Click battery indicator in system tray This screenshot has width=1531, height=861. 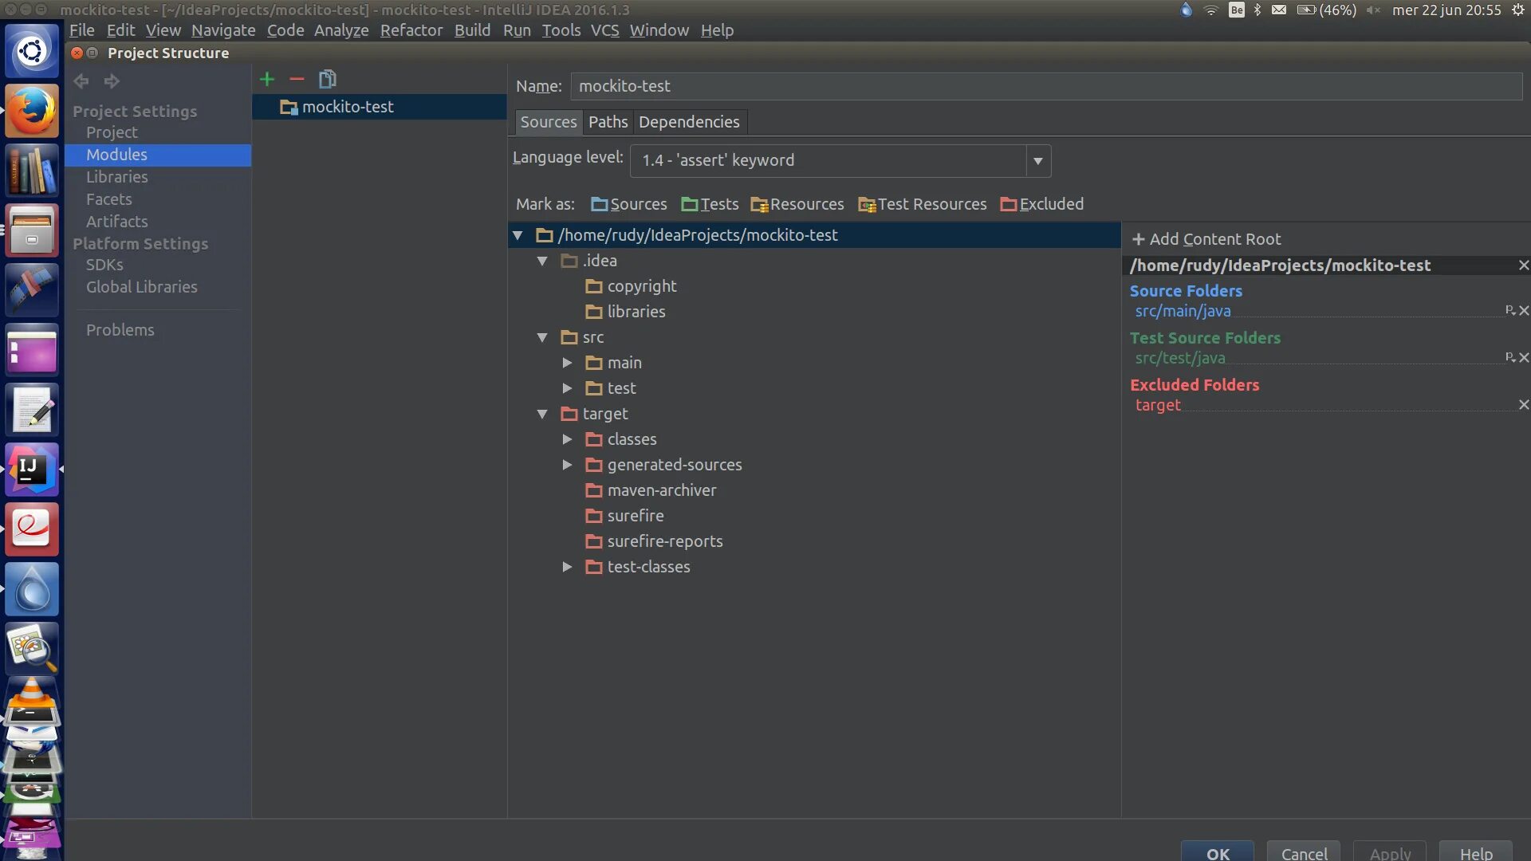click(x=1326, y=10)
